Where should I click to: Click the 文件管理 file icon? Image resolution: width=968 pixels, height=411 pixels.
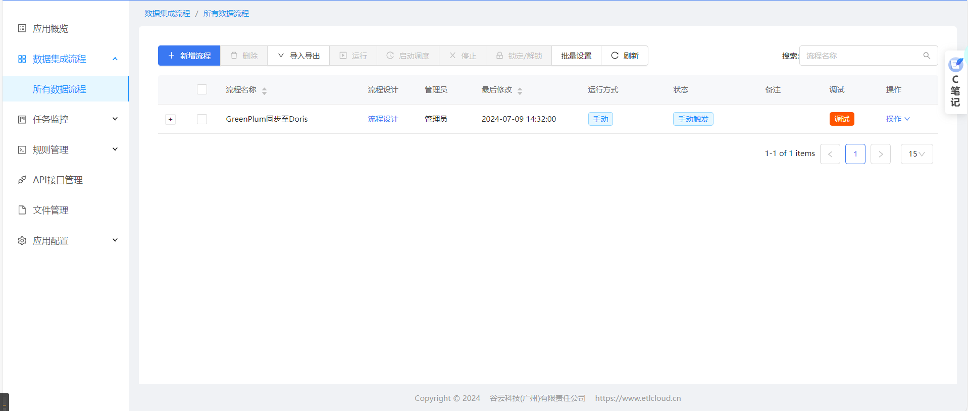click(x=22, y=210)
